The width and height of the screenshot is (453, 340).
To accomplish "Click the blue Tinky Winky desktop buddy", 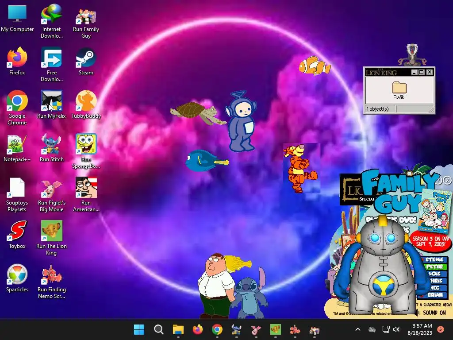I will point(241,121).
